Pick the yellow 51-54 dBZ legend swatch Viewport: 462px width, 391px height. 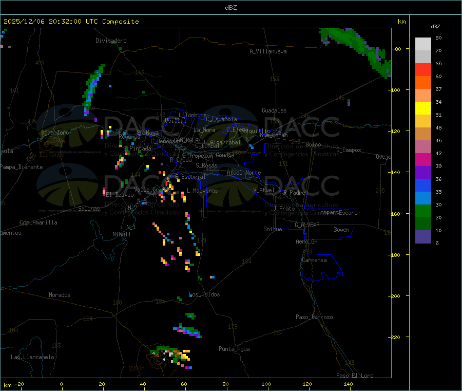click(x=423, y=108)
